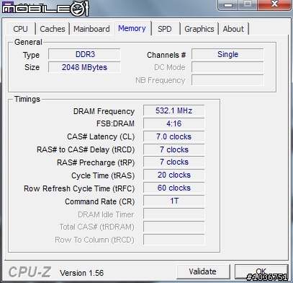Viewport: 293px width, 283px height.
Task: Click the Memory tab
Action: 132,28
